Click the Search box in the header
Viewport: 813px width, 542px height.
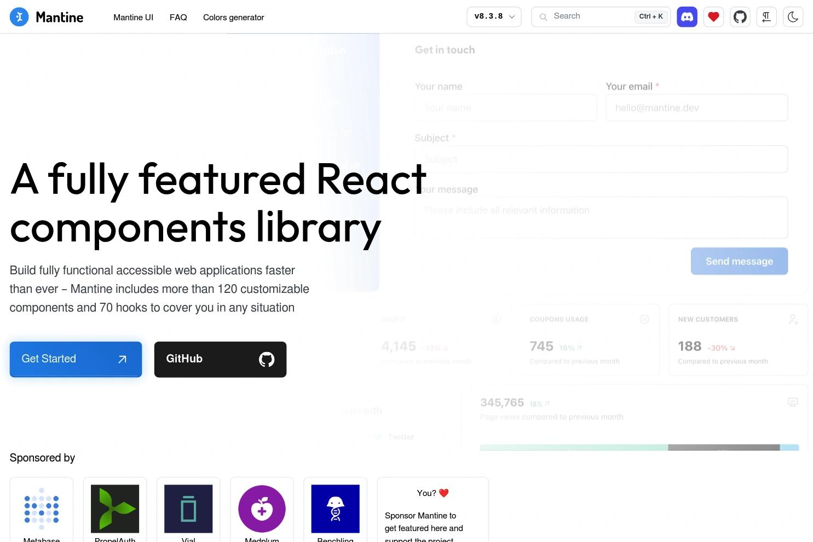pyautogui.click(x=601, y=16)
